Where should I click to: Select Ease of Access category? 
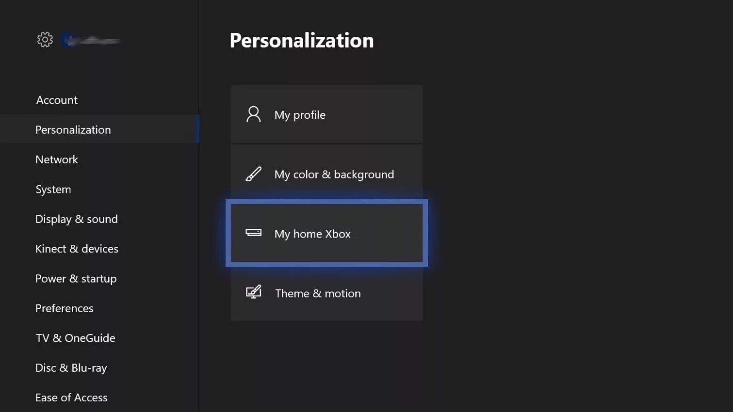71,397
